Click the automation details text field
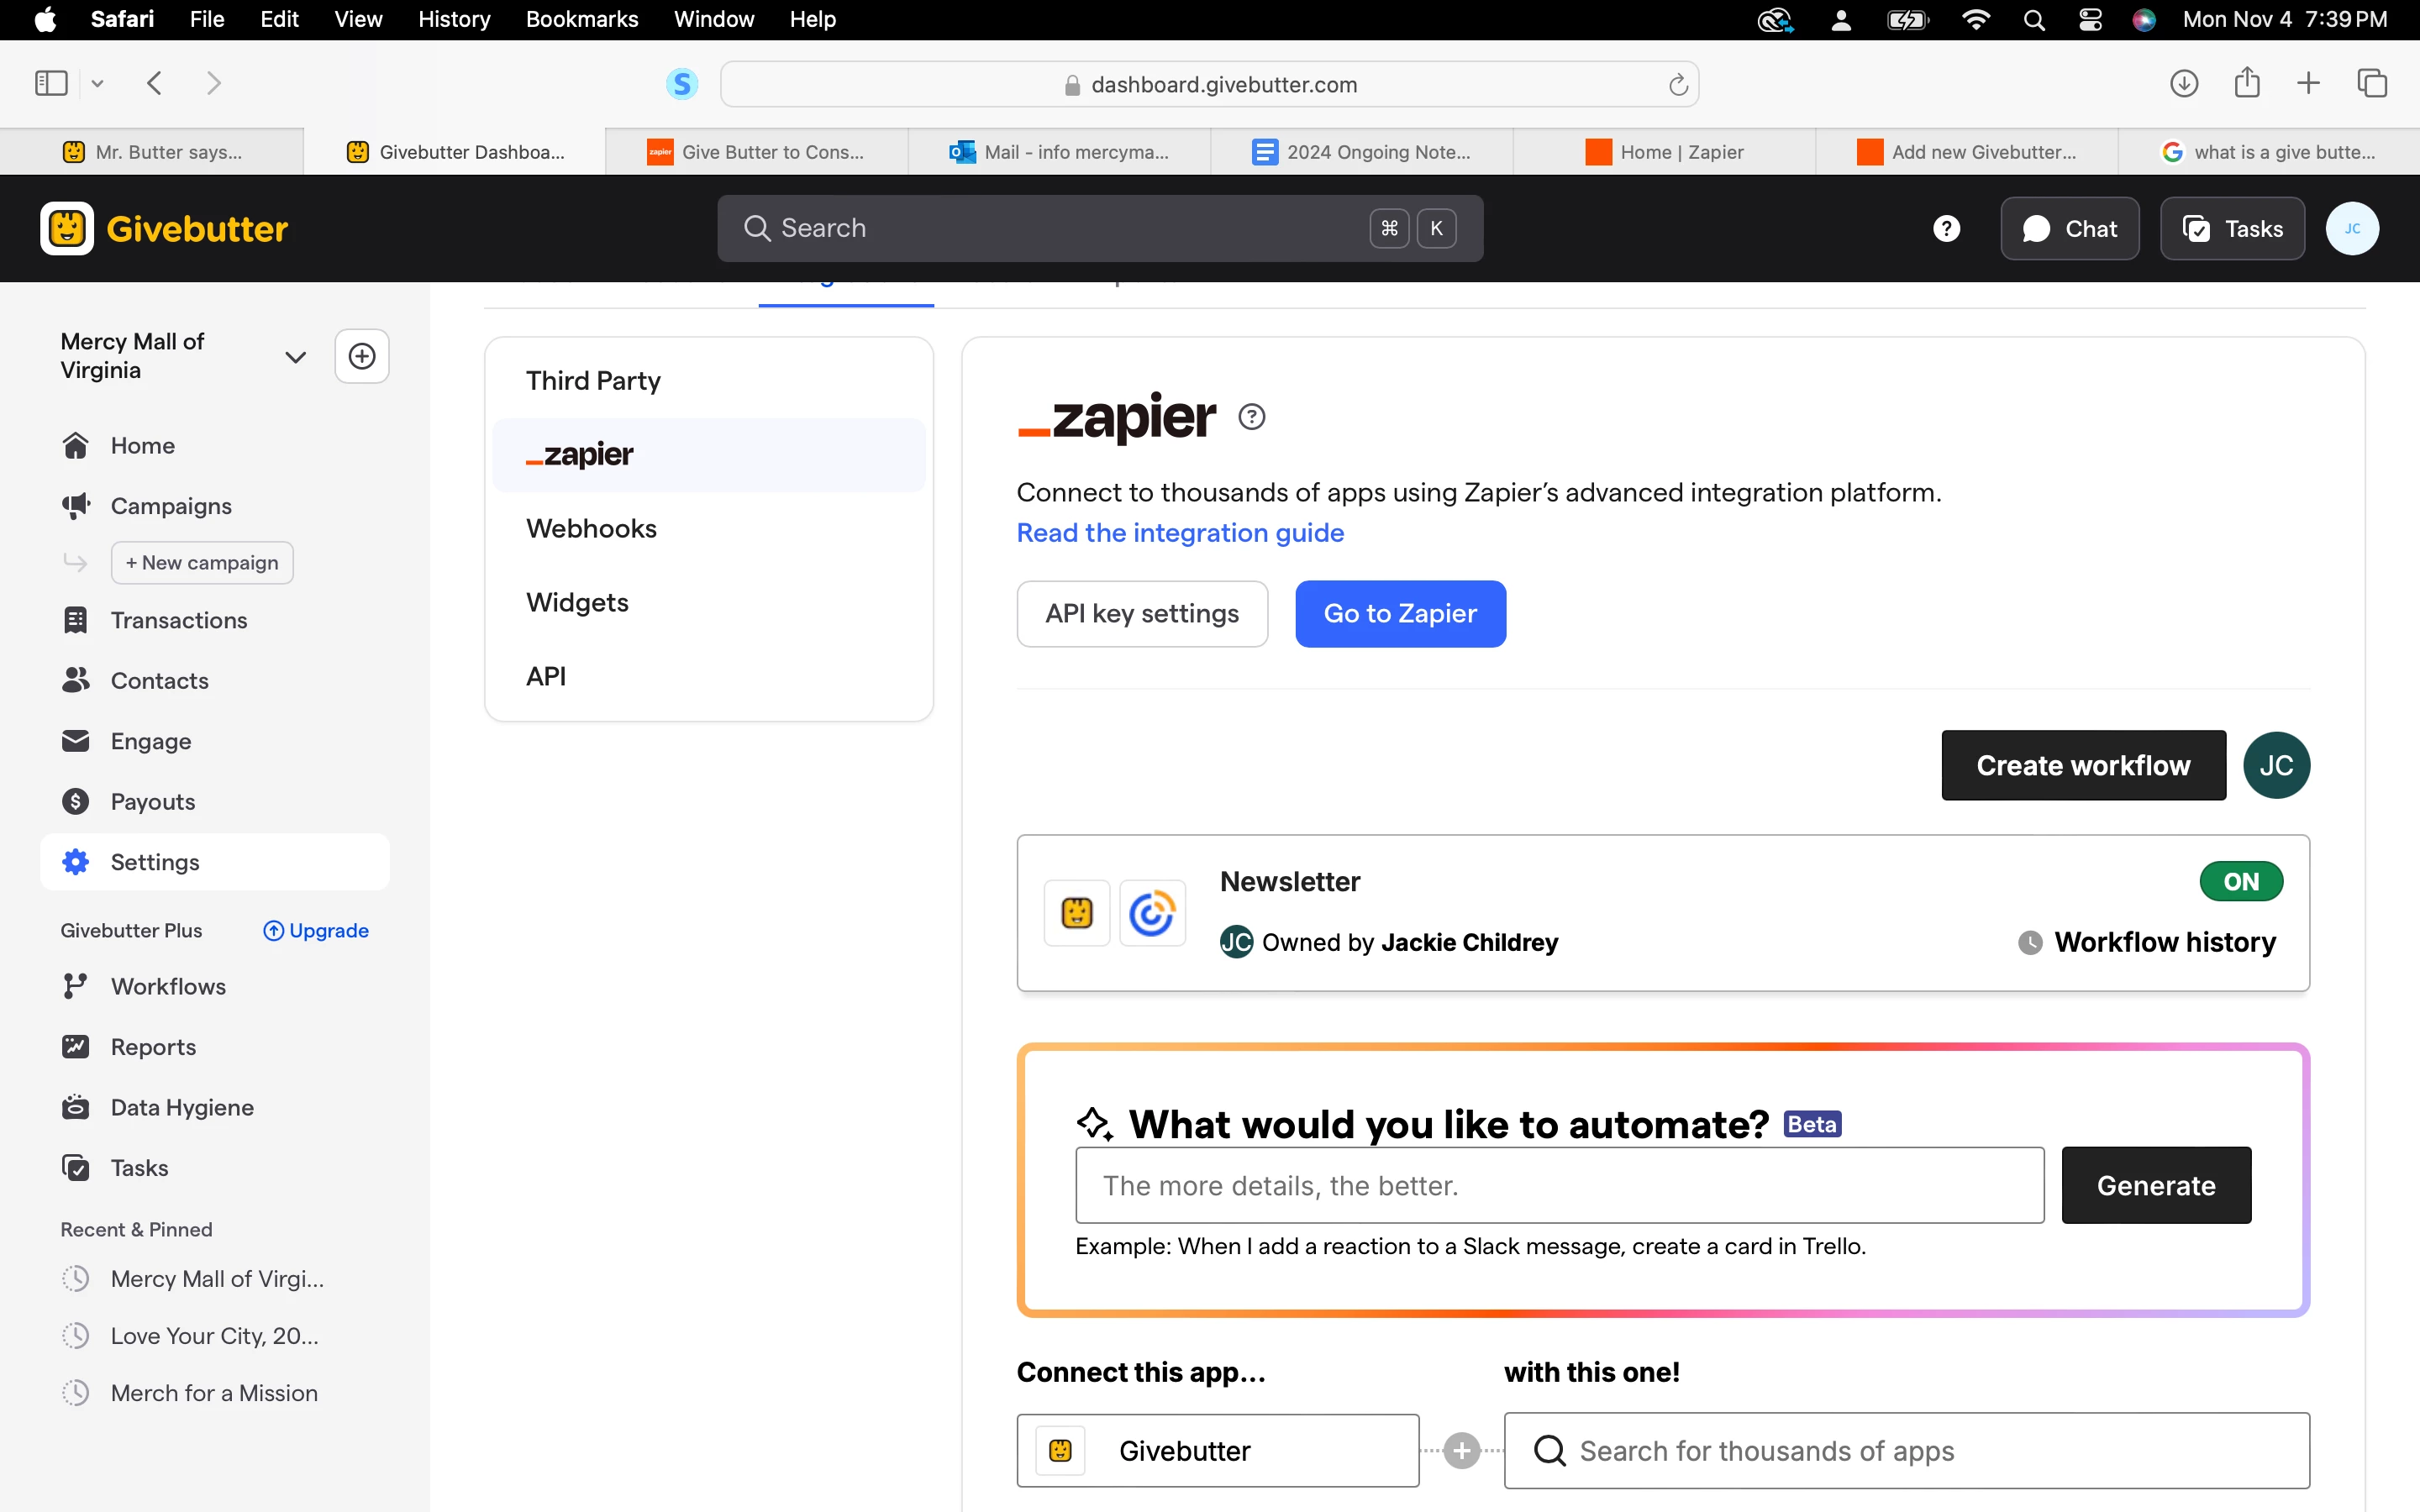Screen dimensions: 2420x1512 click(1558, 1185)
